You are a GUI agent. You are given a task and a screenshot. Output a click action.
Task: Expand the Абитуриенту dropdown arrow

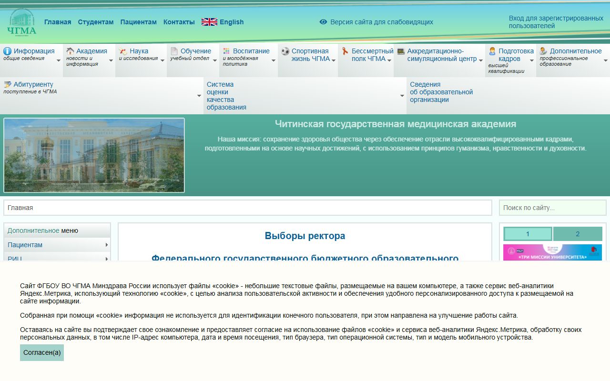[199, 96]
